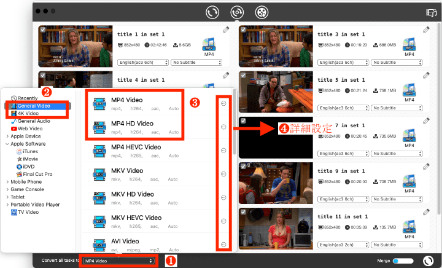442x268 pixels.
Task: Uncheck title 4 in set 1 checkbox
Action: (x=43, y=76)
